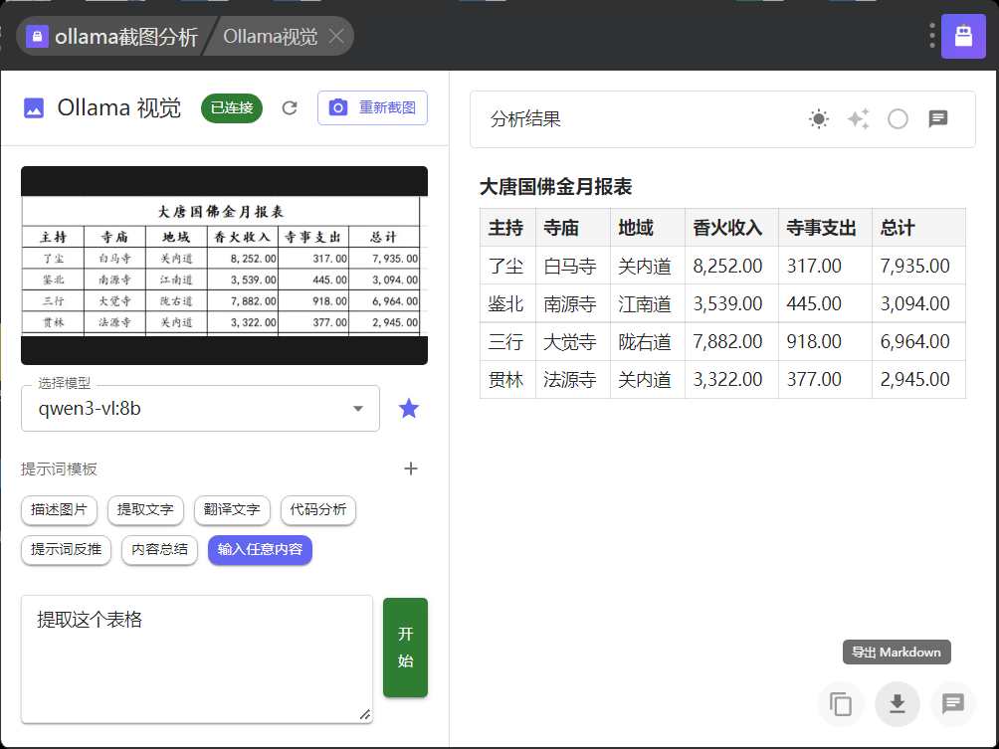Open chat button at bottom right
The image size is (999, 749).
click(952, 704)
